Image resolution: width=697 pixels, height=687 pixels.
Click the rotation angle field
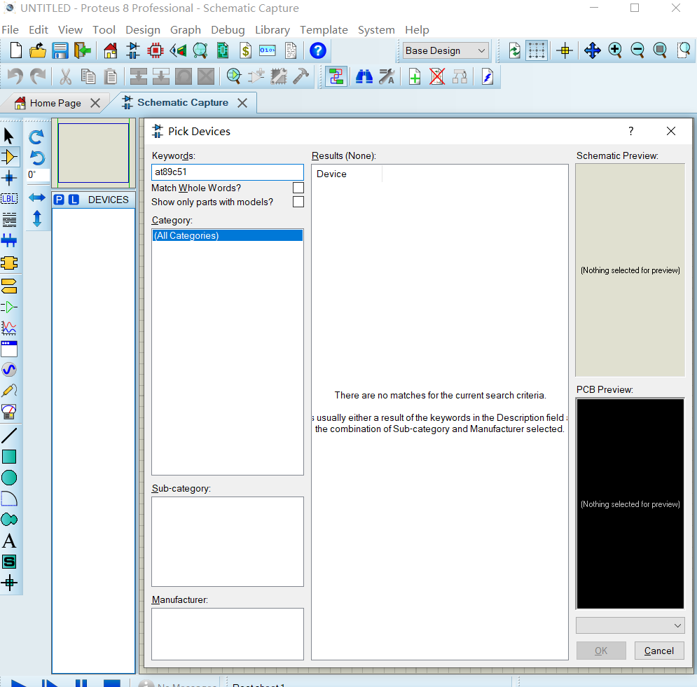click(38, 174)
